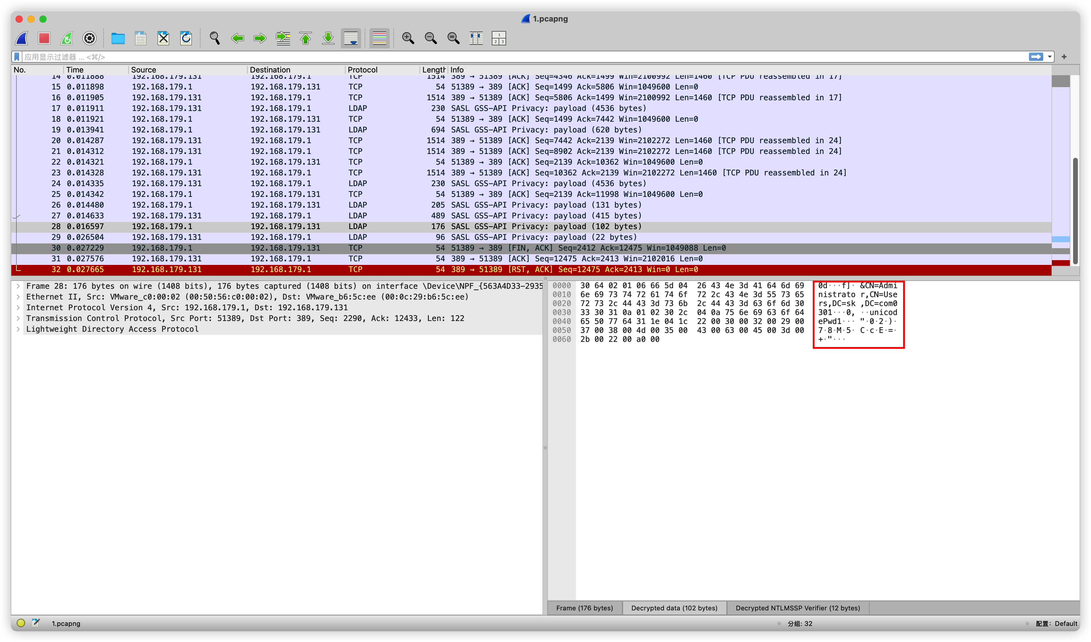The image size is (1091, 642).
Task: Sort by the Time column header
Action: click(x=96, y=70)
